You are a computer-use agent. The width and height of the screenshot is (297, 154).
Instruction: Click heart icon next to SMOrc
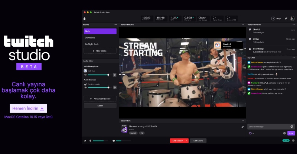pyautogui.click(x=250, y=39)
